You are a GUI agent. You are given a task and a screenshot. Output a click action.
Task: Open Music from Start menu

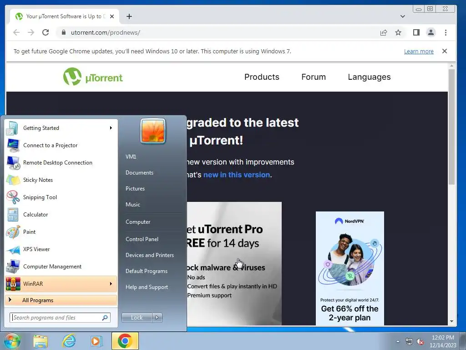(133, 205)
